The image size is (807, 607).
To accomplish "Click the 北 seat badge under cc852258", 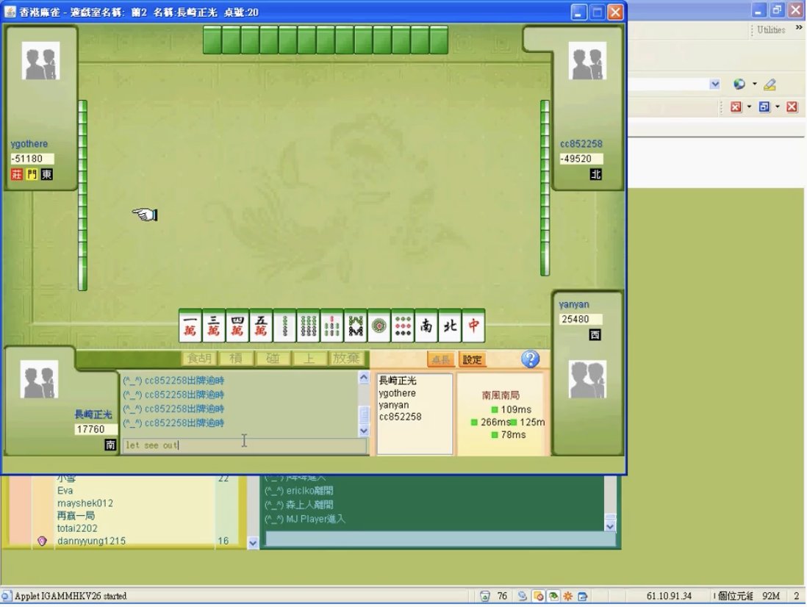I will pos(596,174).
